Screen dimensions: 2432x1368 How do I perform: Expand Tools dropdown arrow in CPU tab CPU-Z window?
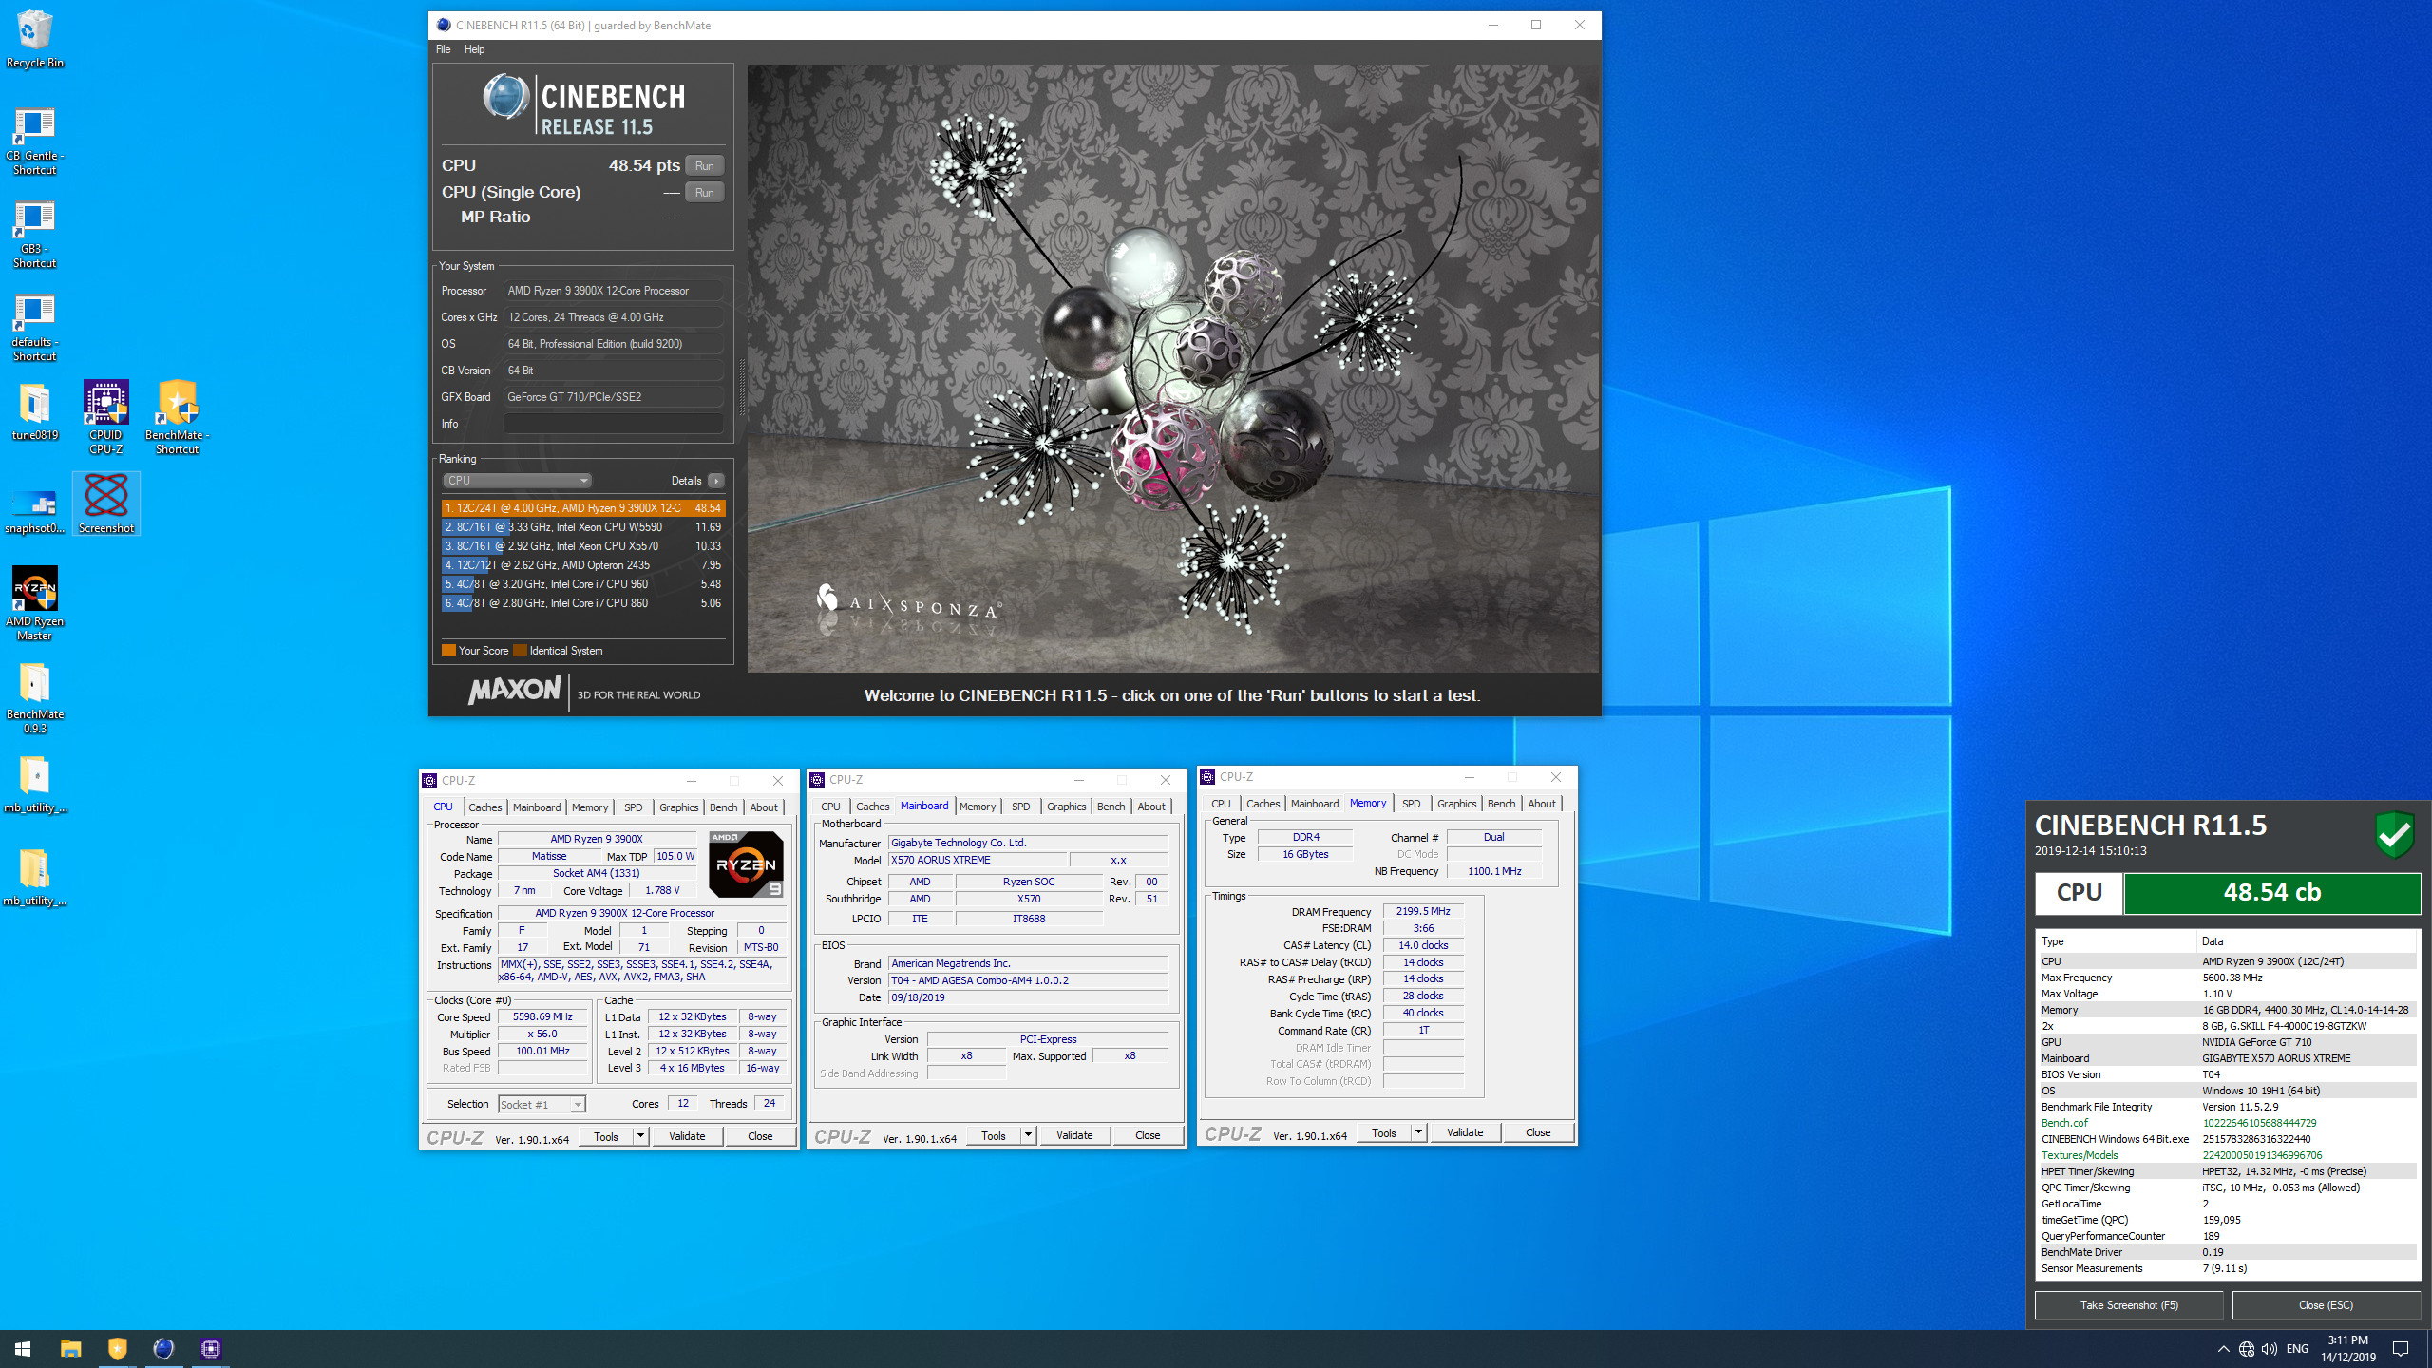click(x=640, y=1136)
